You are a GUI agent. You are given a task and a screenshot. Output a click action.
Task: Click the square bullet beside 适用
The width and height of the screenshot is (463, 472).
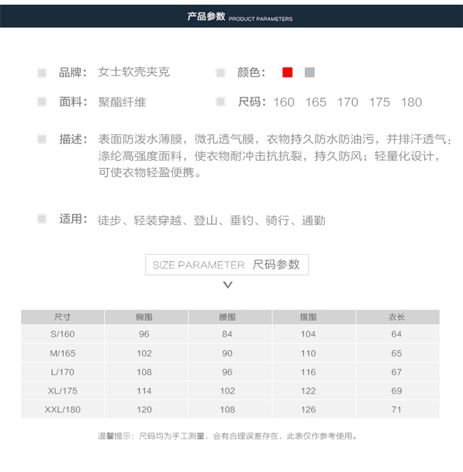click(x=42, y=219)
